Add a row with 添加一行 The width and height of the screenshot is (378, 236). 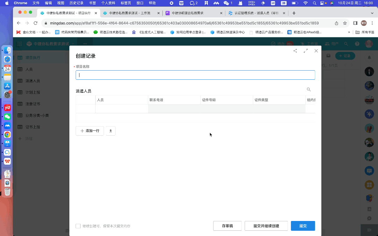pyautogui.click(x=90, y=131)
